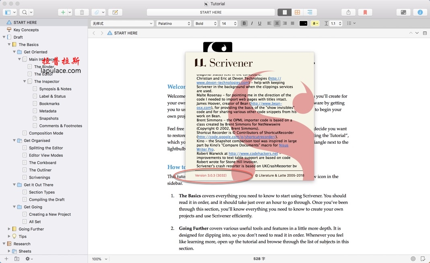Expand the Going Further folder

[9, 229]
